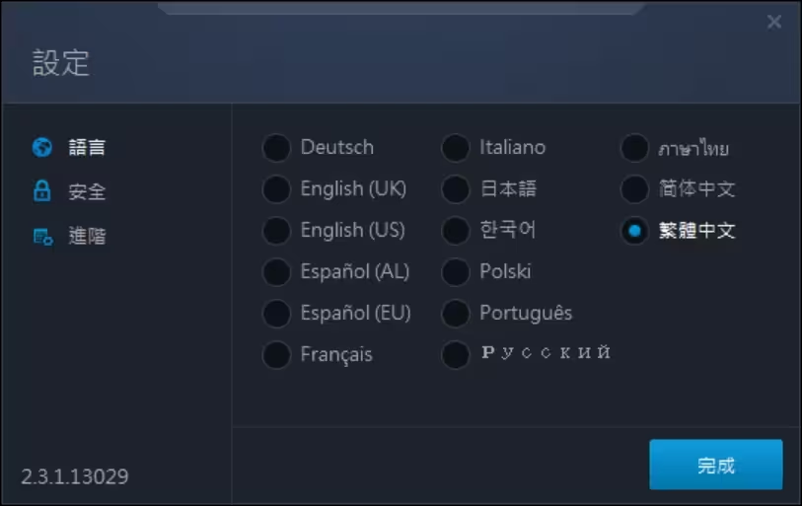This screenshot has width=802, height=506.
Task: Select Español (EU) radio button
Action: (277, 314)
